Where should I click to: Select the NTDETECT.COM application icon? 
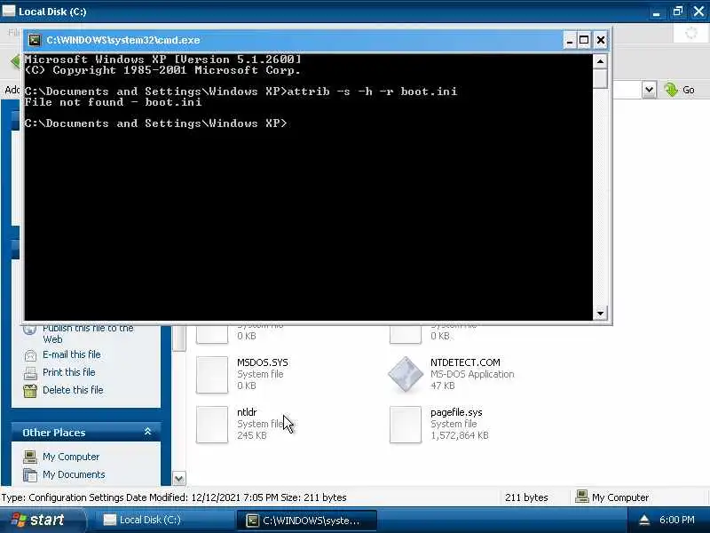pos(406,374)
